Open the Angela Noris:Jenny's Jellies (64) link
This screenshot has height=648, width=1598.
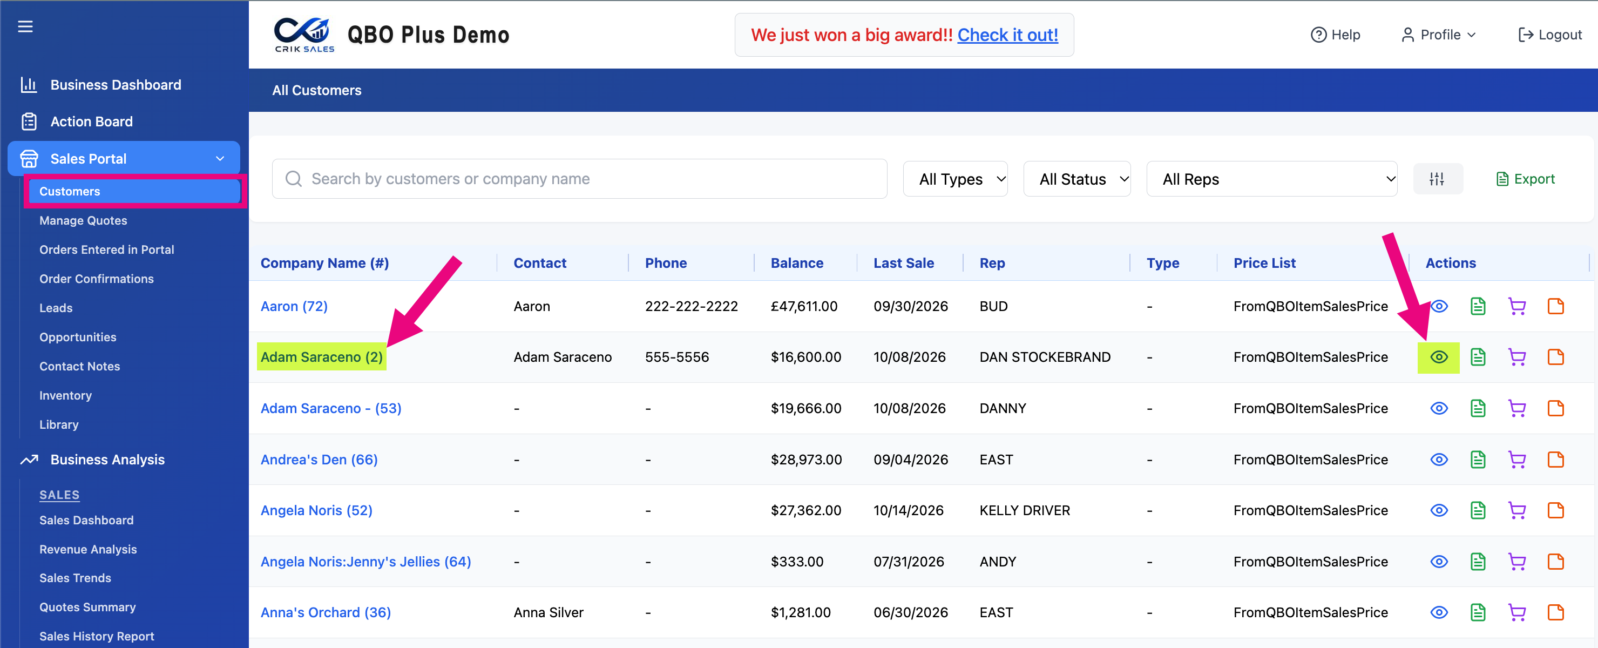[x=365, y=562]
